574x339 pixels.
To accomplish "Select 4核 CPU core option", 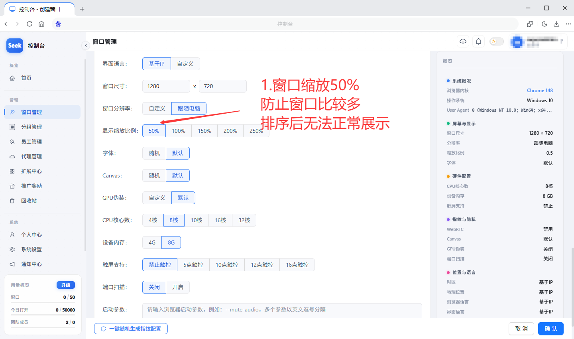I will [153, 220].
